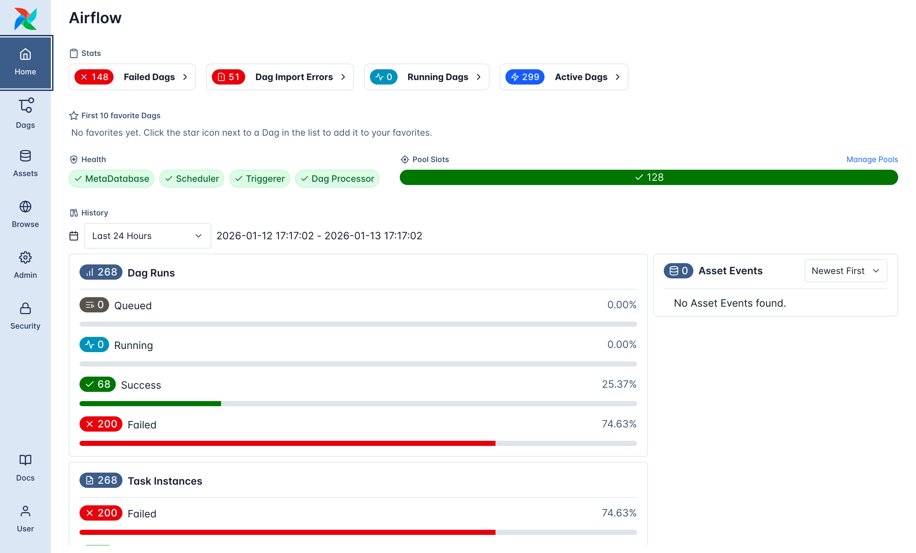Image resolution: width=916 pixels, height=553 pixels.
Task: Open the Dag Import Errors card
Action: [280, 77]
